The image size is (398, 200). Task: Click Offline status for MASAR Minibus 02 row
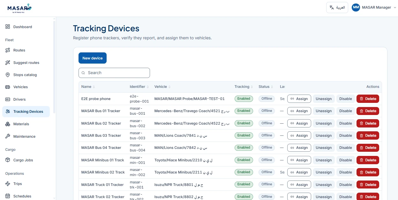(267, 172)
